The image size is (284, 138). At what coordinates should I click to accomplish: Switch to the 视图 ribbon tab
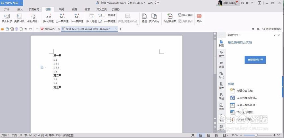tap(74, 9)
